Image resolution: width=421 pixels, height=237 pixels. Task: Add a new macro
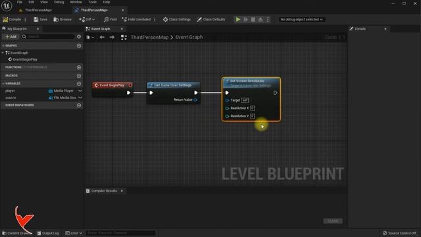point(79,76)
